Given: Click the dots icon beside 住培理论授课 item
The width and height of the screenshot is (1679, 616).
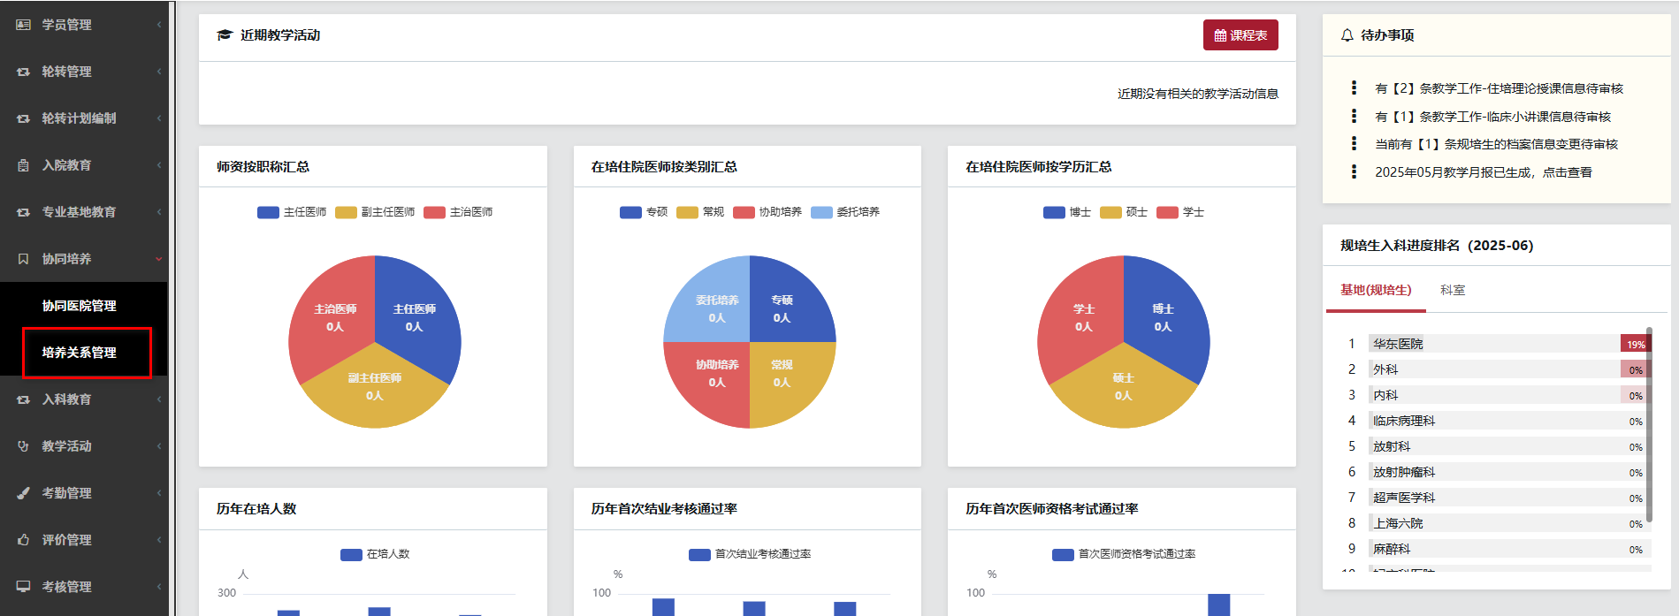Looking at the screenshot, I should [1354, 87].
